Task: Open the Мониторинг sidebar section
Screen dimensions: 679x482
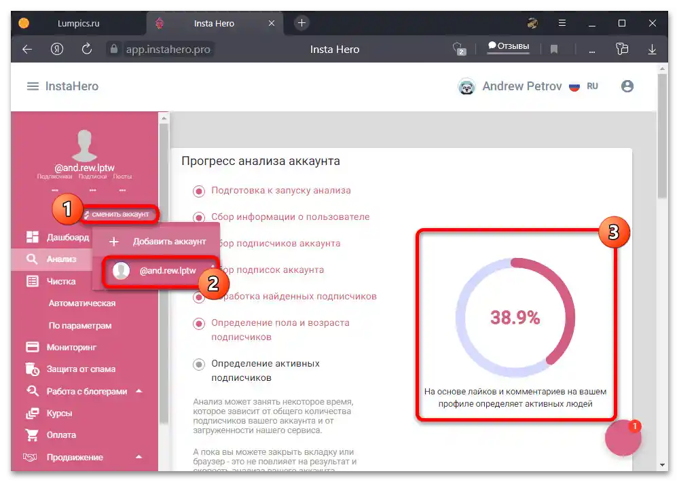Action: (x=71, y=348)
